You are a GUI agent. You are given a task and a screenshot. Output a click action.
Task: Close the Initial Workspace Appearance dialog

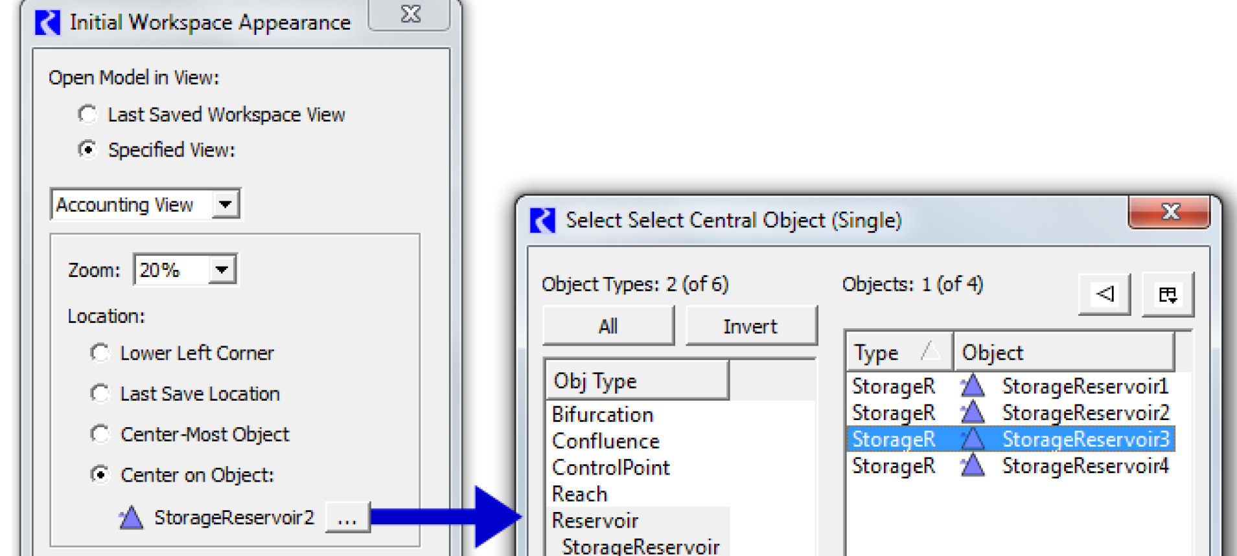[x=410, y=14]
